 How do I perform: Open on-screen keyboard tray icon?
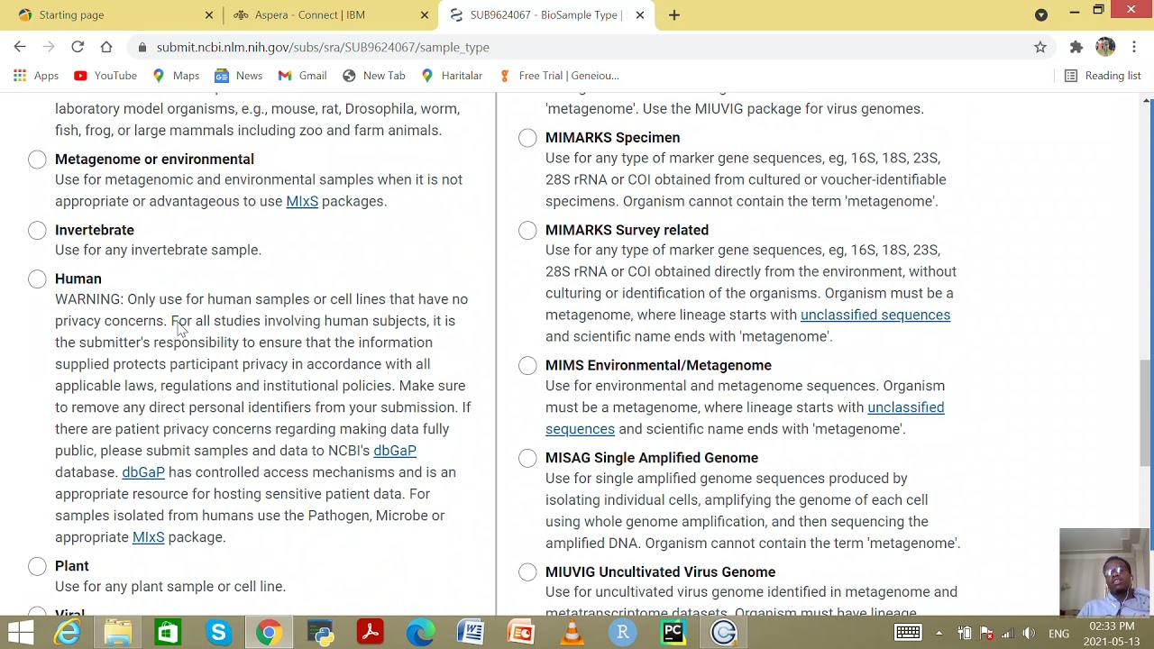[x=908, y=633]
